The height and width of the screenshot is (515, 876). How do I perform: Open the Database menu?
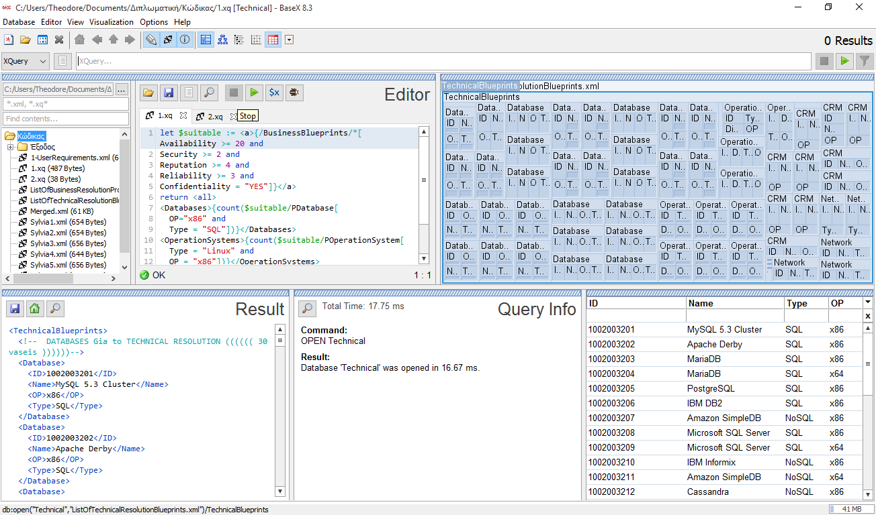(x=19, y=22)
